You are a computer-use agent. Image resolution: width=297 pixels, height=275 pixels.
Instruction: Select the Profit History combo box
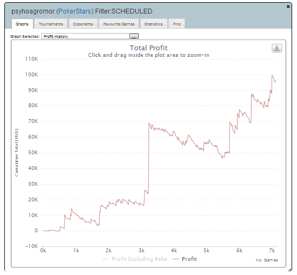coord(90,36)
